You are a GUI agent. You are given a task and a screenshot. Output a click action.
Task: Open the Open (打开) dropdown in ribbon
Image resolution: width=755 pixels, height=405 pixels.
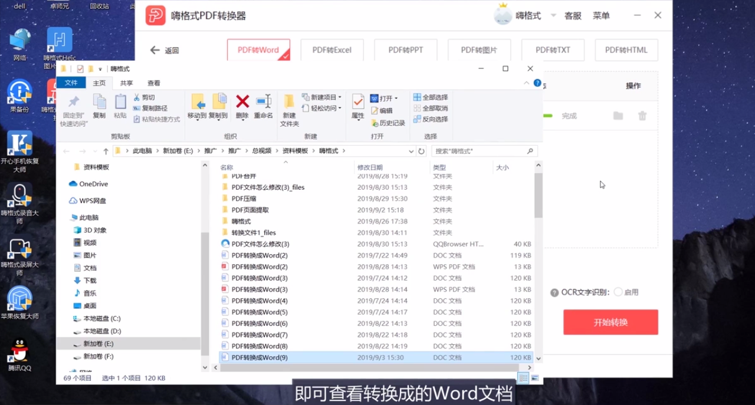coord(384,98)
